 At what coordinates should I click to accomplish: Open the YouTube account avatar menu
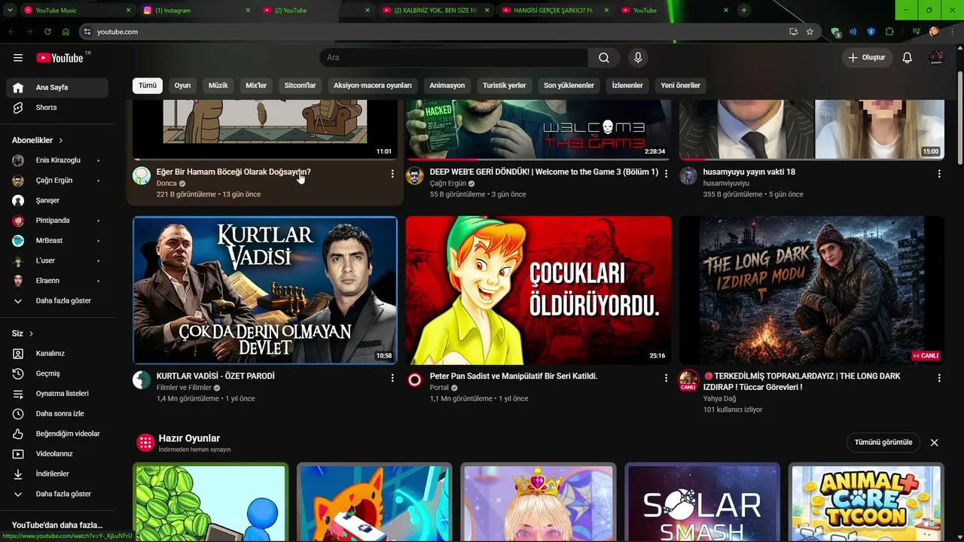[936, 58]
